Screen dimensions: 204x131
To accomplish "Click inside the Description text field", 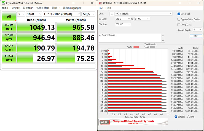I will 130,38.
